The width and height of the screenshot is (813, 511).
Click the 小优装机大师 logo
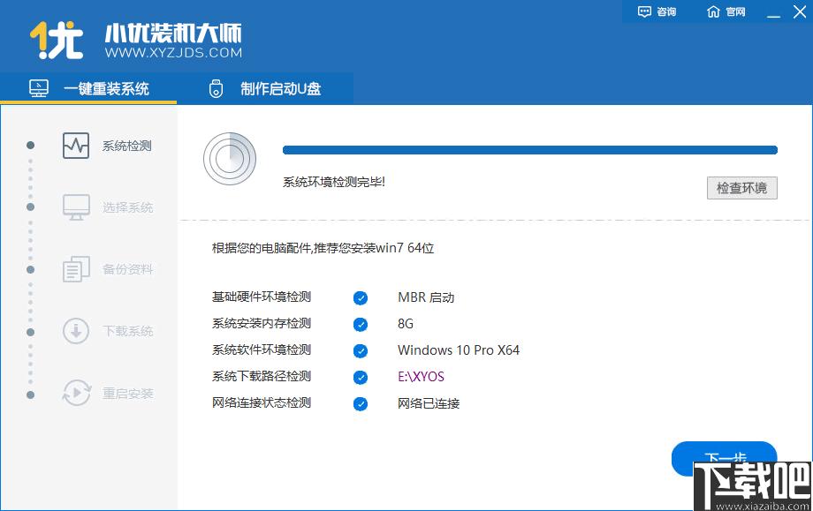point(136,41)
